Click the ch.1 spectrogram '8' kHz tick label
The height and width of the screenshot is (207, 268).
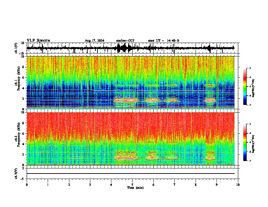[x=24, y=67]
